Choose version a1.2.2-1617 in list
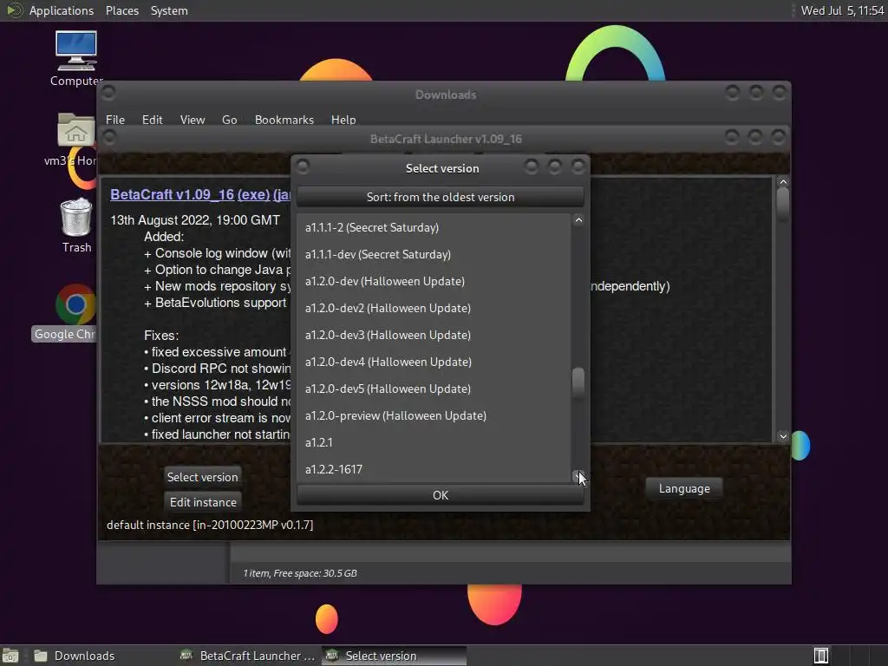This screenshot has width=888, height=666. pyautogui.click(x=434, y=469)
